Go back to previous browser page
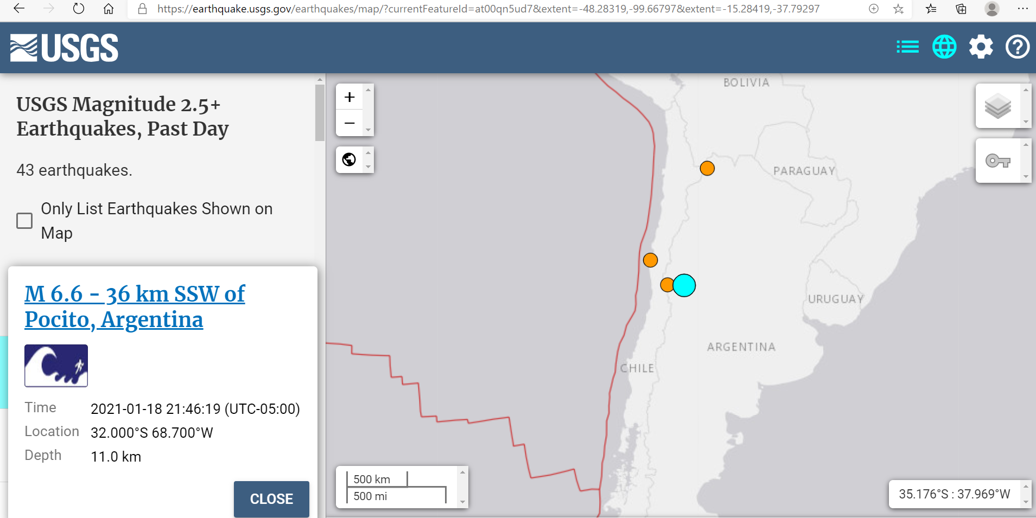The height and width of the screenshot is (518, 1036). click(19, 9)
